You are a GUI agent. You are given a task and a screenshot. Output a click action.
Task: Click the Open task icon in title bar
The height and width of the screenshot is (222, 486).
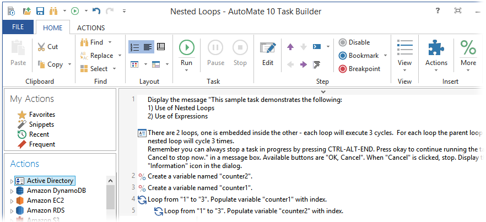pos(28,12)
